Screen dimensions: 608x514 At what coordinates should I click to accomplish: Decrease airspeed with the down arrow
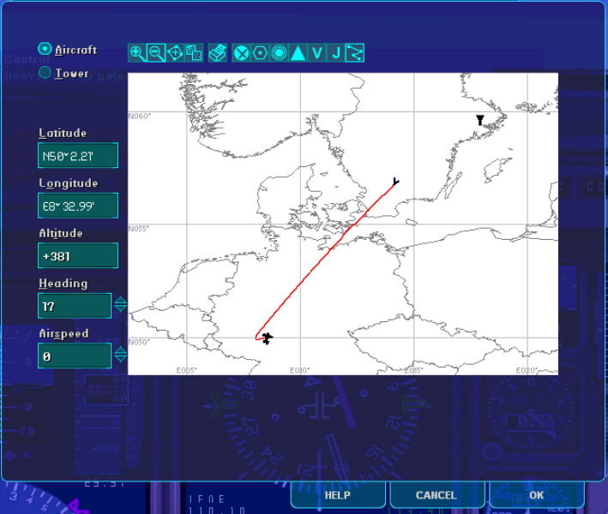tap(121, 358)
